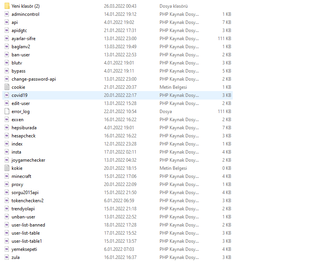Image resolution: width=311 pixels, height=279 pixels.
Task: Click the file name 'admincontrol'
Action: click(25, 14)
